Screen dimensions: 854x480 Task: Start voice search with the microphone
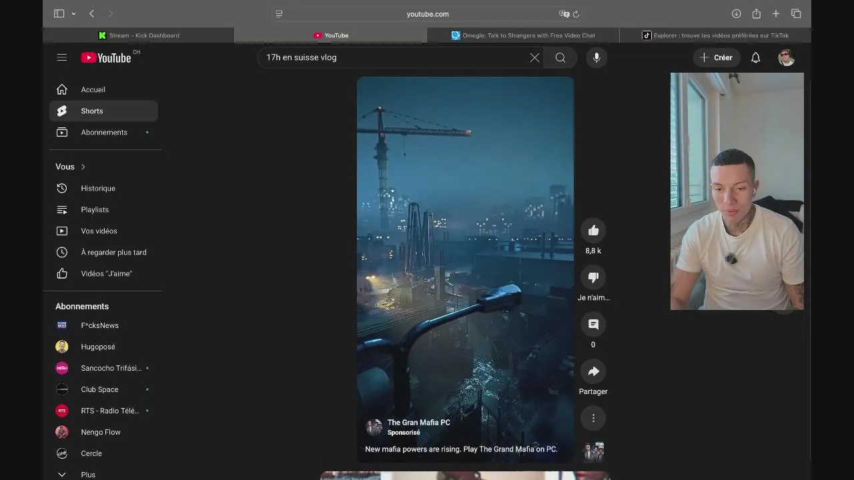click(596, 57)
